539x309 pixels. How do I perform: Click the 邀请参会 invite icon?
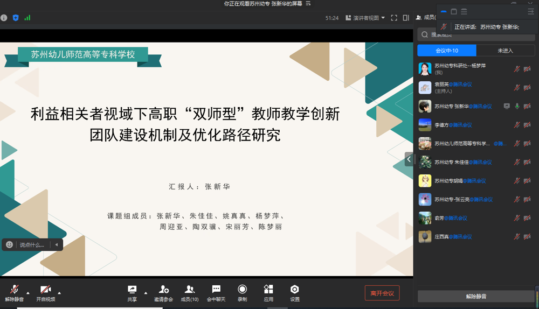pos(163,290)
